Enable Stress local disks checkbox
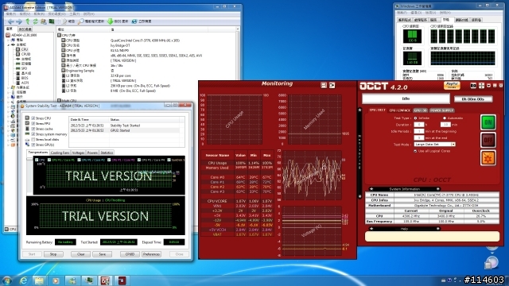The image size is (509, 286). point(33,140)
